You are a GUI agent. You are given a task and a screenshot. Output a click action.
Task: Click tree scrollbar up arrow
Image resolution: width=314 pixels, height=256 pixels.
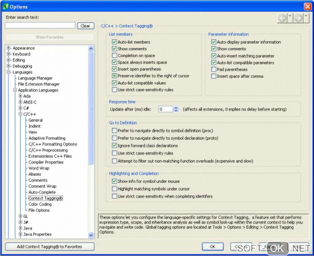click(x=91, y=48)
